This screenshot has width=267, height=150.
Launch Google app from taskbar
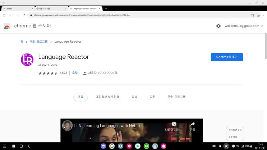click(112, 146)
